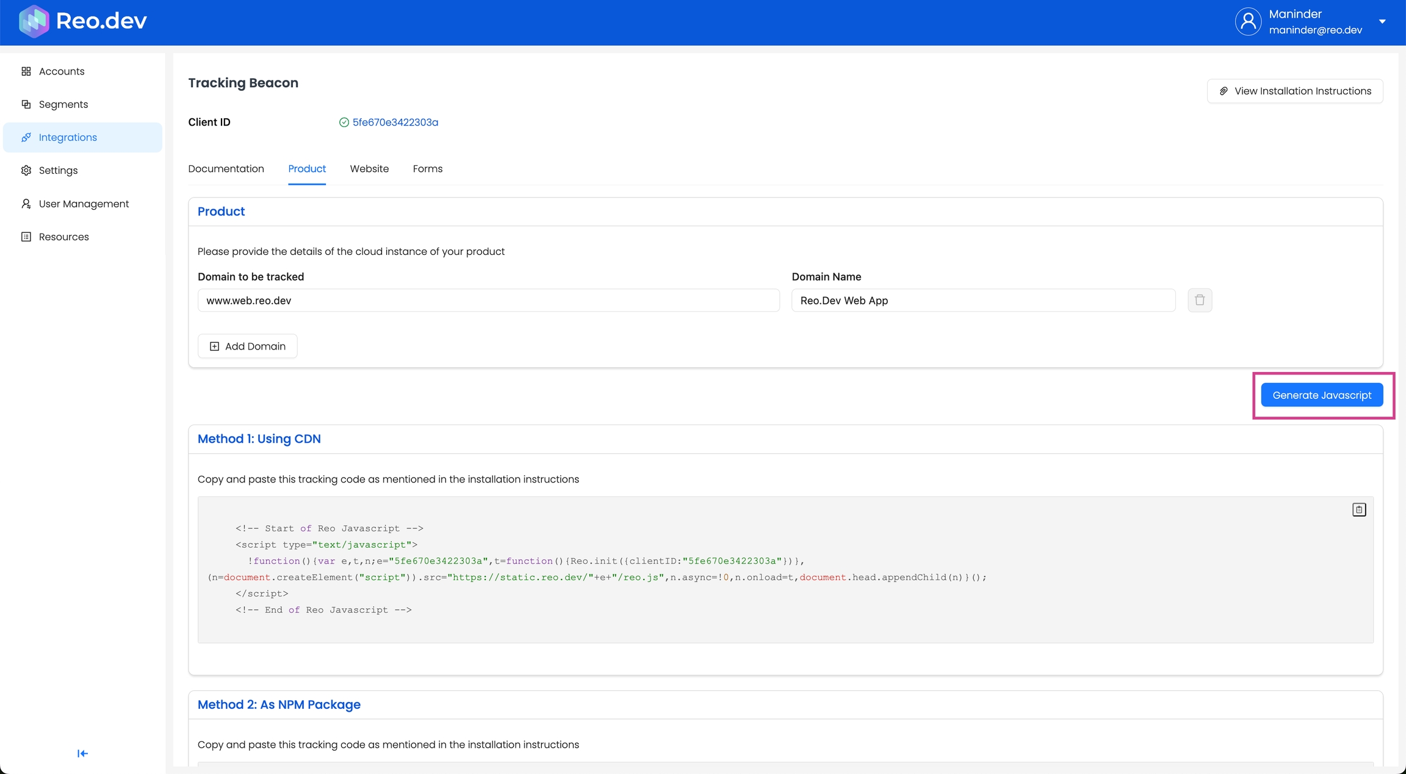Delete the www.web.reo.dev domain with trash icon
This screenshot has height=774, width=1406.
coord(1199,300)
